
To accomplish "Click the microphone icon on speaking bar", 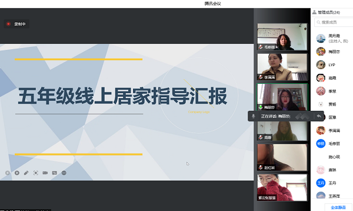I will click(253, 116).
